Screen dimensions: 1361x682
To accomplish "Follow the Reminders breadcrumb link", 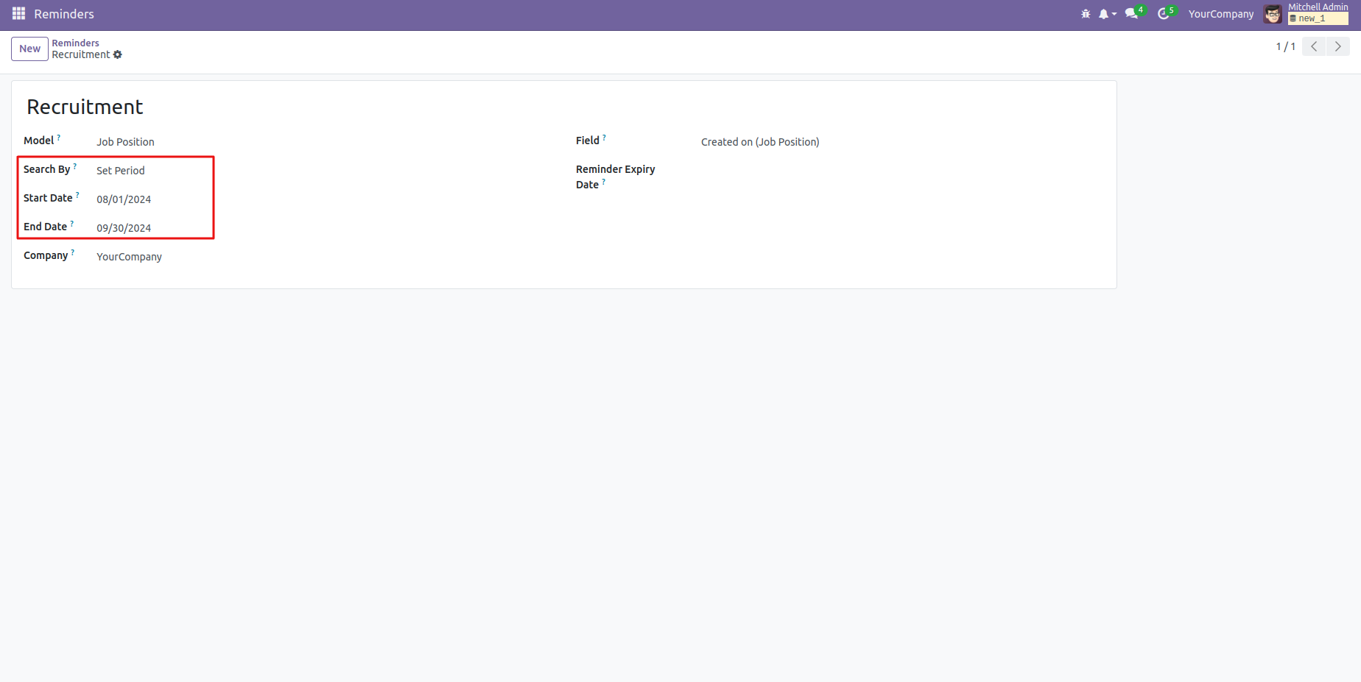I will point(75,43).
